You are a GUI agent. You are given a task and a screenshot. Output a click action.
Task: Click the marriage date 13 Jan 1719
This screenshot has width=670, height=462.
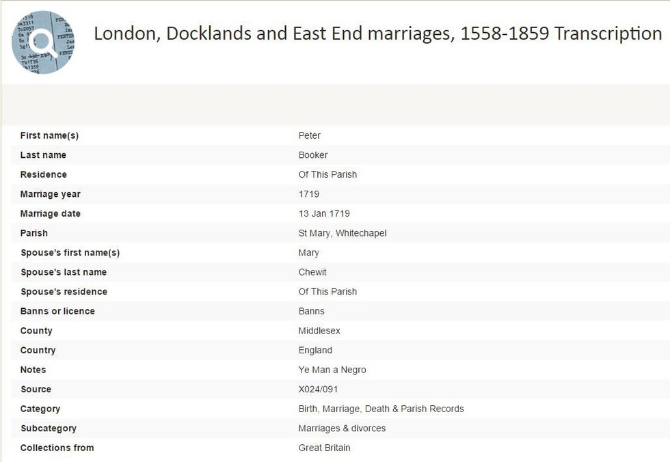coord(324,213)
